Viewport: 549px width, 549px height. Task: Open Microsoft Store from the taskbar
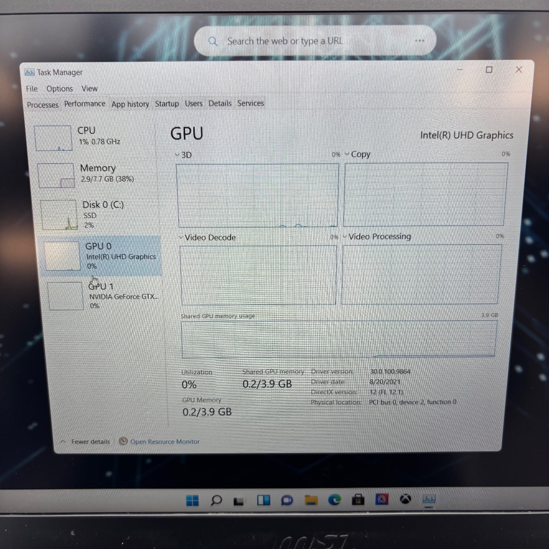tap(358, 500)
